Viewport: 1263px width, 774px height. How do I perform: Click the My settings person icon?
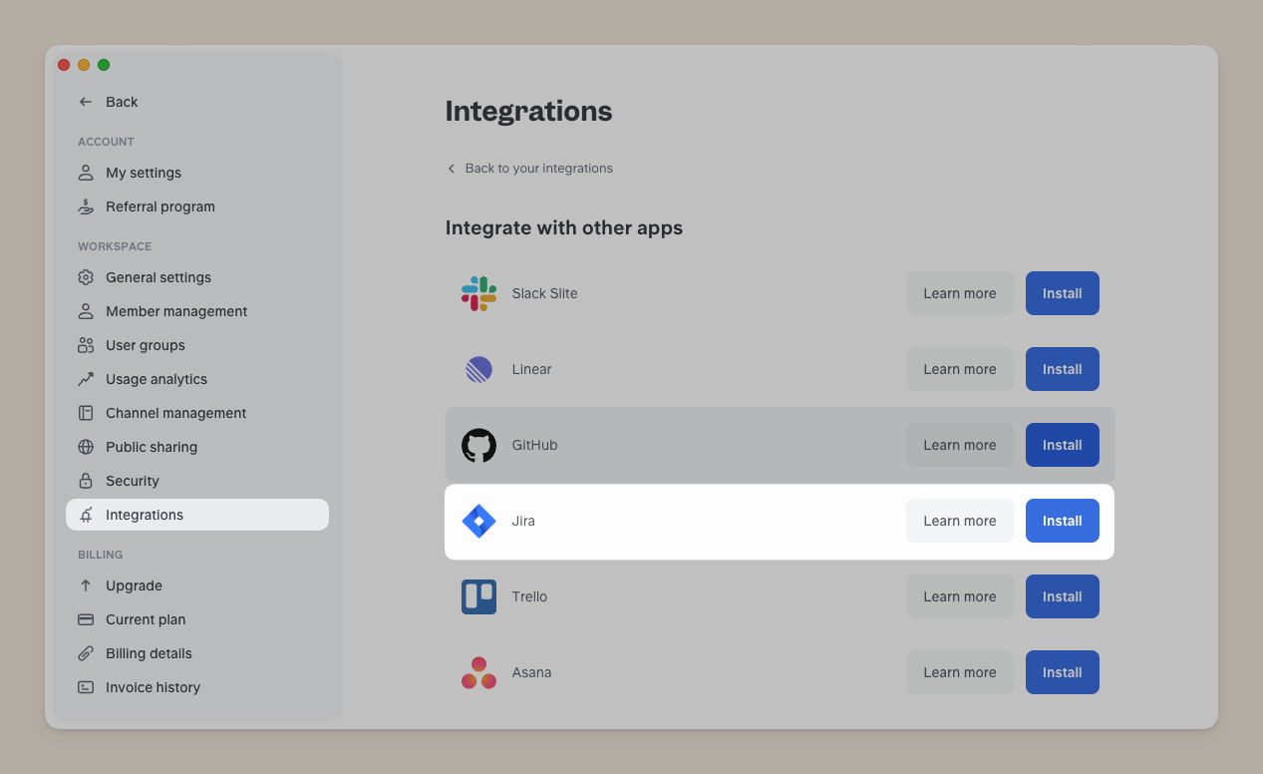pos(86,173)
